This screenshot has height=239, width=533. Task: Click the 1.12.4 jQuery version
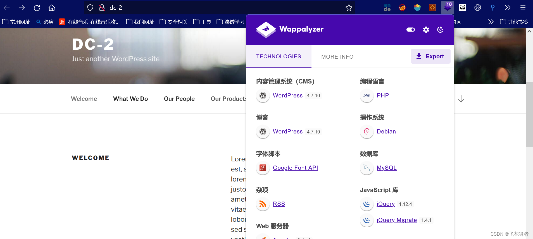click(x=406, y=204)
